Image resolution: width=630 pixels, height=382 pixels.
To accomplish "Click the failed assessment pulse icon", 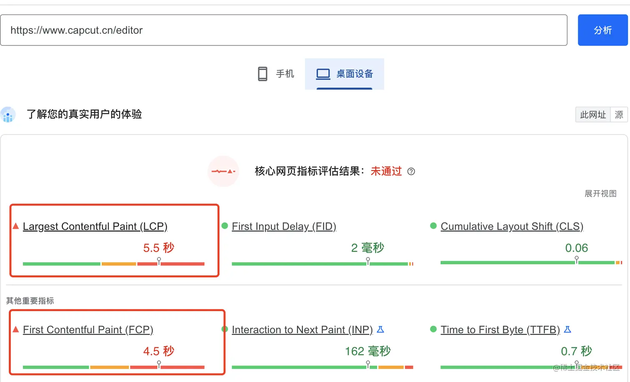I will click(223, 171).
